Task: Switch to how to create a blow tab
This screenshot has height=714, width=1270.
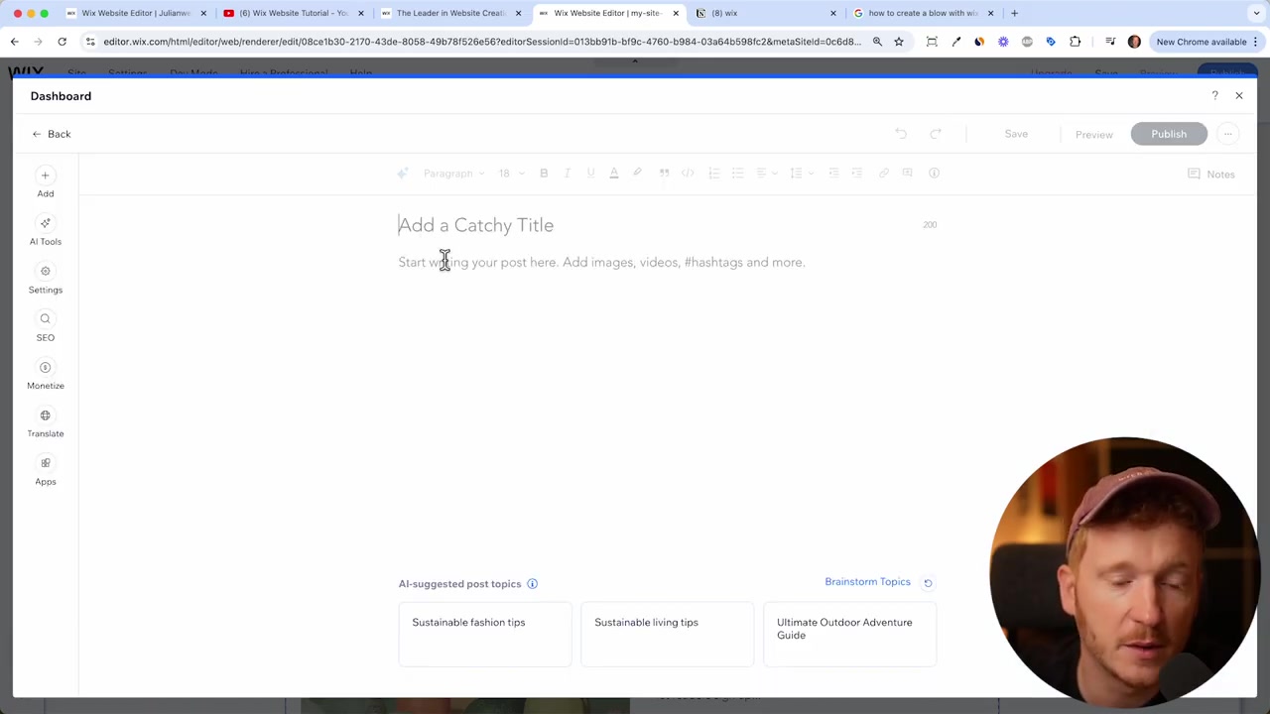Action: (924, 13)
